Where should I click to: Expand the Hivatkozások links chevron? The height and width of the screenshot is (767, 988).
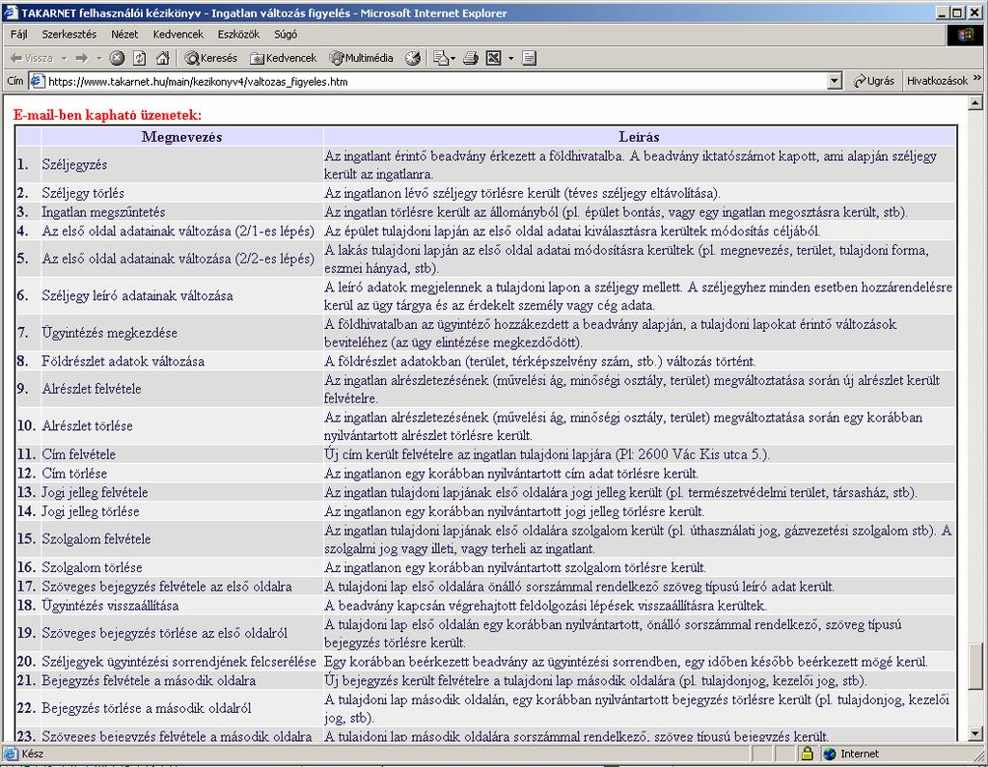click(977, 78)
